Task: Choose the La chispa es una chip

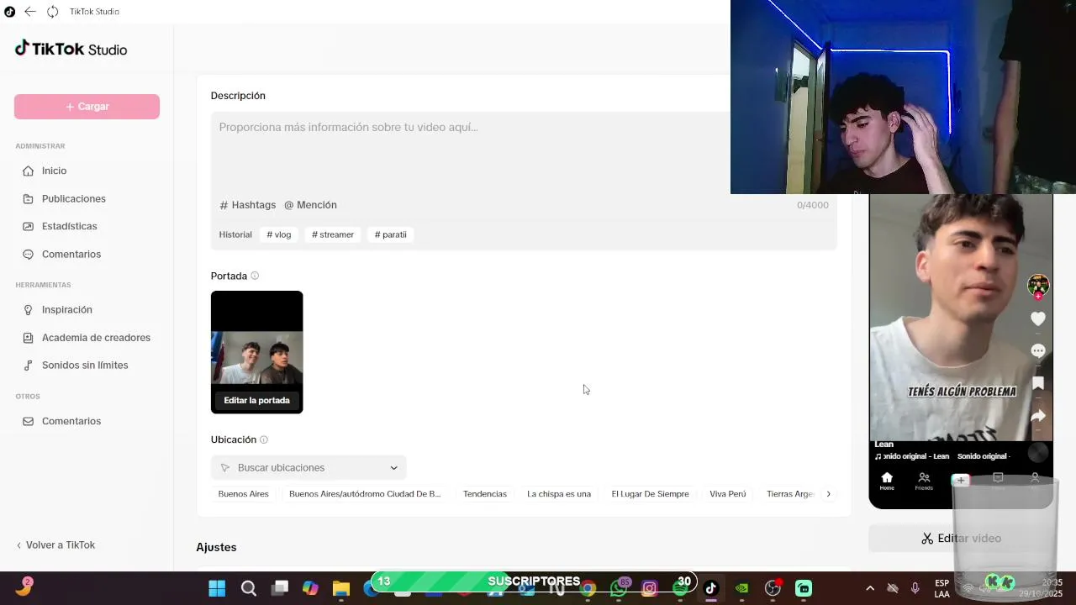Action: tap(559, 494)
